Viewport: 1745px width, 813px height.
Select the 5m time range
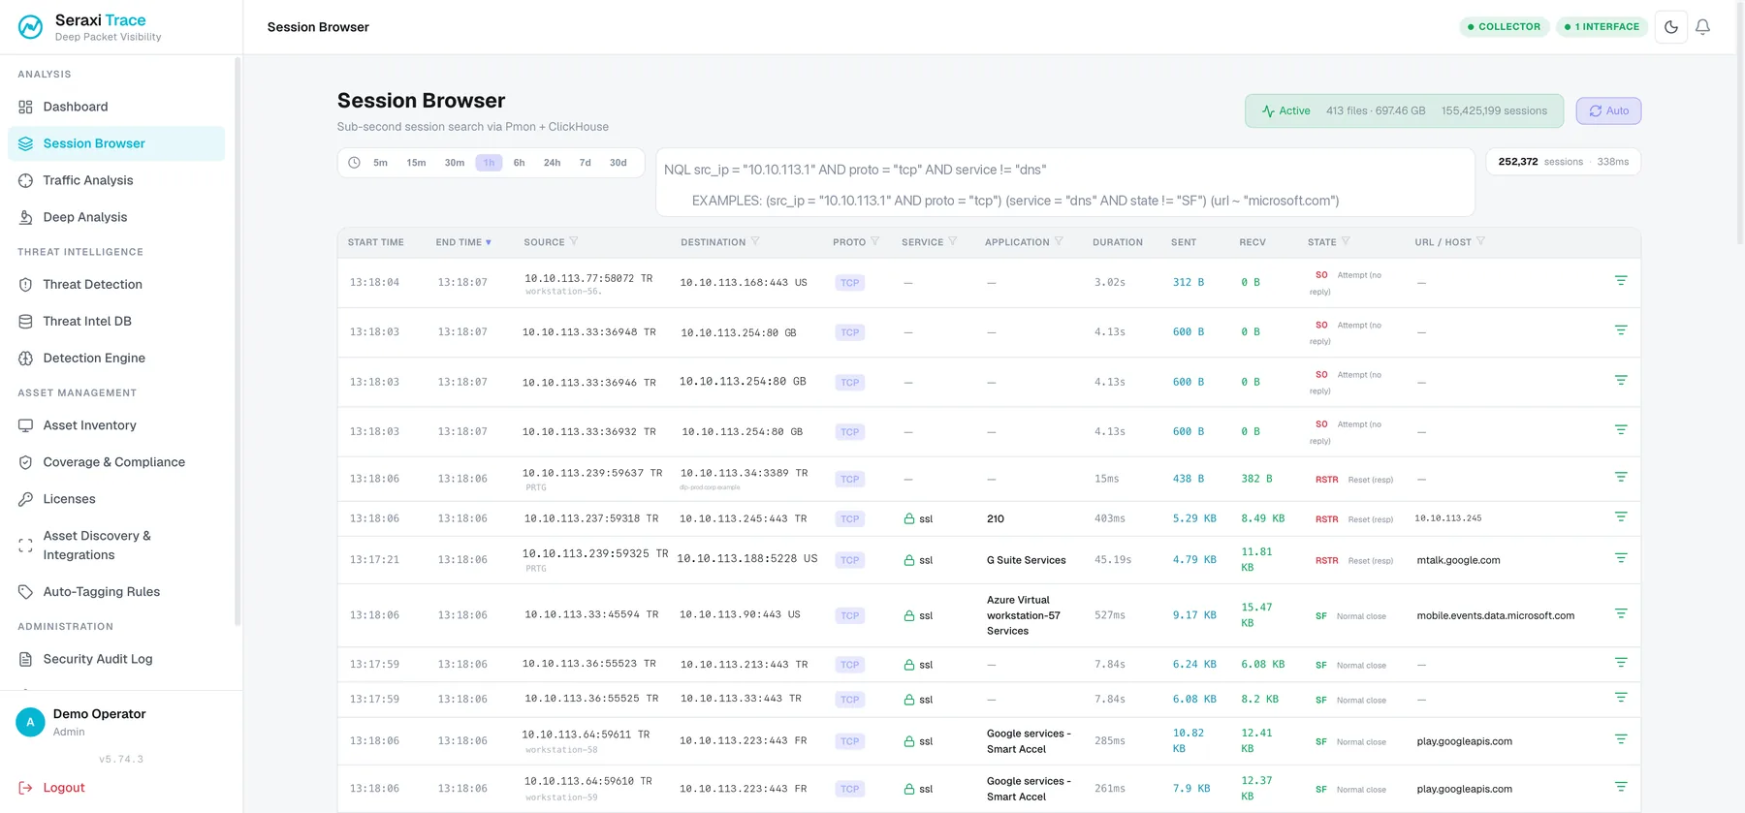coord(380,163)
